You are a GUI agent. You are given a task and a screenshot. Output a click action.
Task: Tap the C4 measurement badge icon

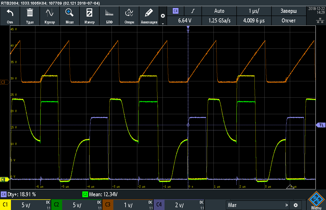pyautogui.click(x=4, y=194)
